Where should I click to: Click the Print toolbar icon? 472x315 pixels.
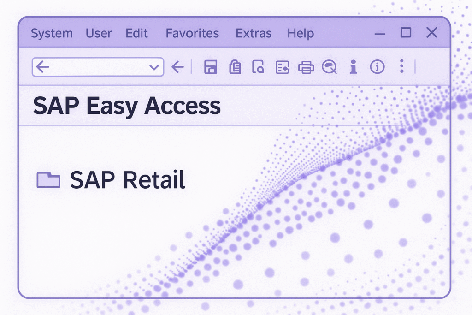(306, 67)
